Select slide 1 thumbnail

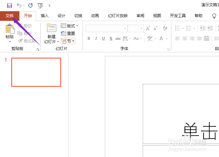click(x=36, y=72)
